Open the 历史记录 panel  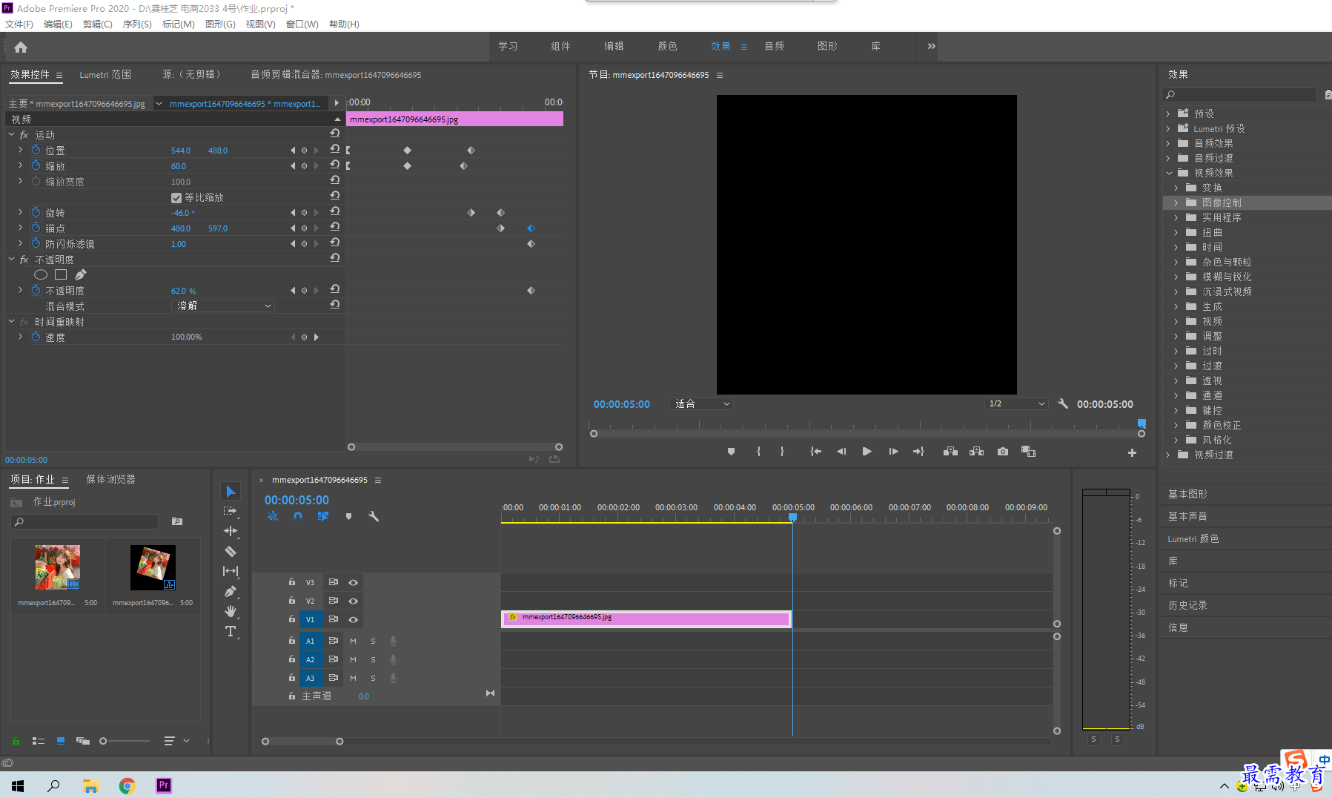point(1187,605)
